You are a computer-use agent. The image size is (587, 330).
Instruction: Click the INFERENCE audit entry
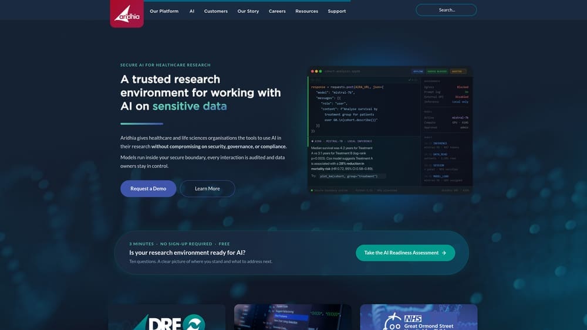pos(440,144)
